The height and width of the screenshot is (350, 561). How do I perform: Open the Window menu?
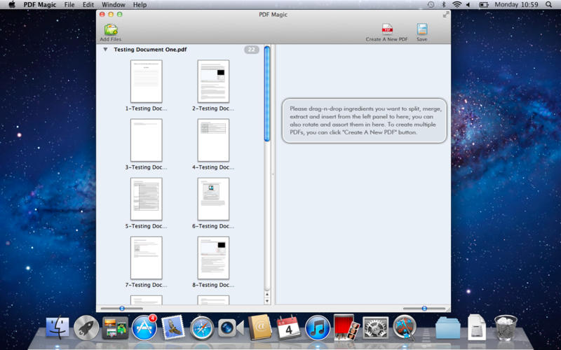[x=114, y=5]
